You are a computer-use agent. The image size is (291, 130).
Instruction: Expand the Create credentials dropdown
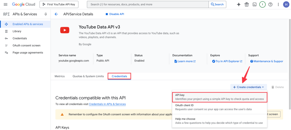[x=249, y=87]
